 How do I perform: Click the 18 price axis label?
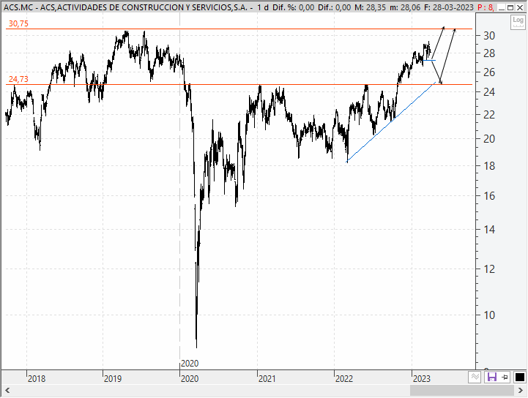pos(489,166)
